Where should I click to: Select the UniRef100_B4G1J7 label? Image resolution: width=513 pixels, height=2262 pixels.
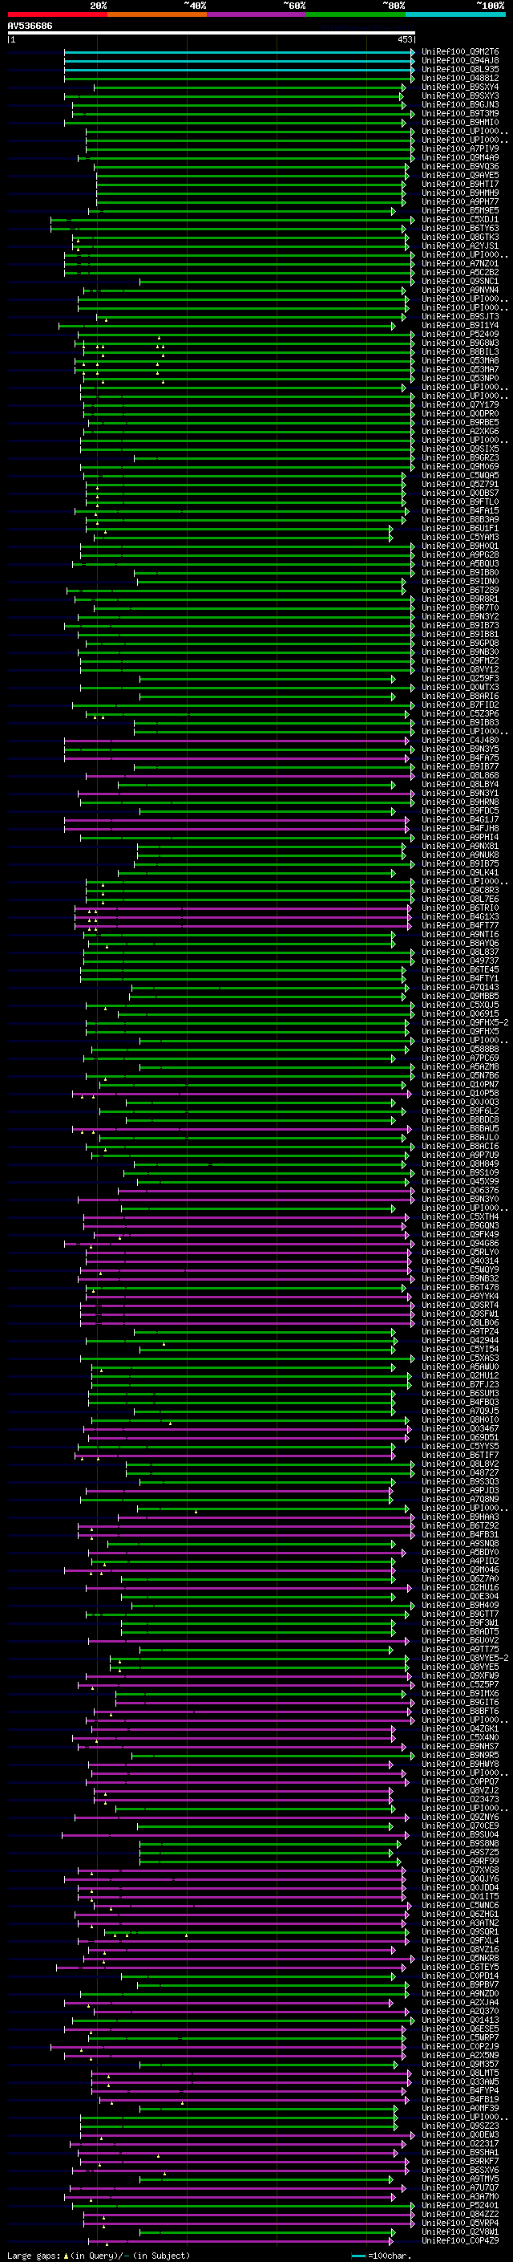tap(460, 819)
